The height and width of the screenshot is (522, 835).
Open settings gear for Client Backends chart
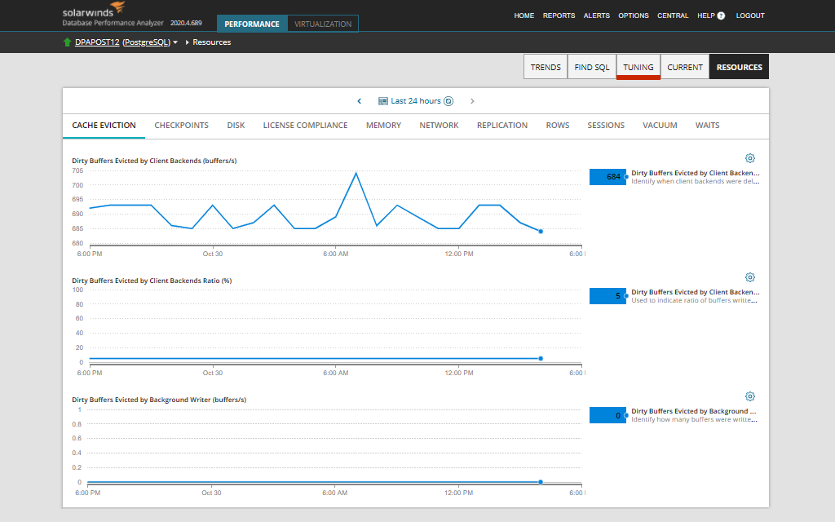(x=750, y=158)
